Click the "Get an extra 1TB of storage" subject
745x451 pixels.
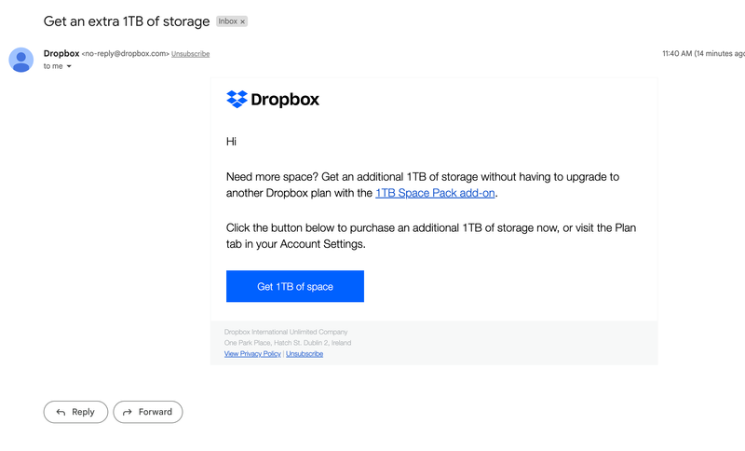[126, 21]
